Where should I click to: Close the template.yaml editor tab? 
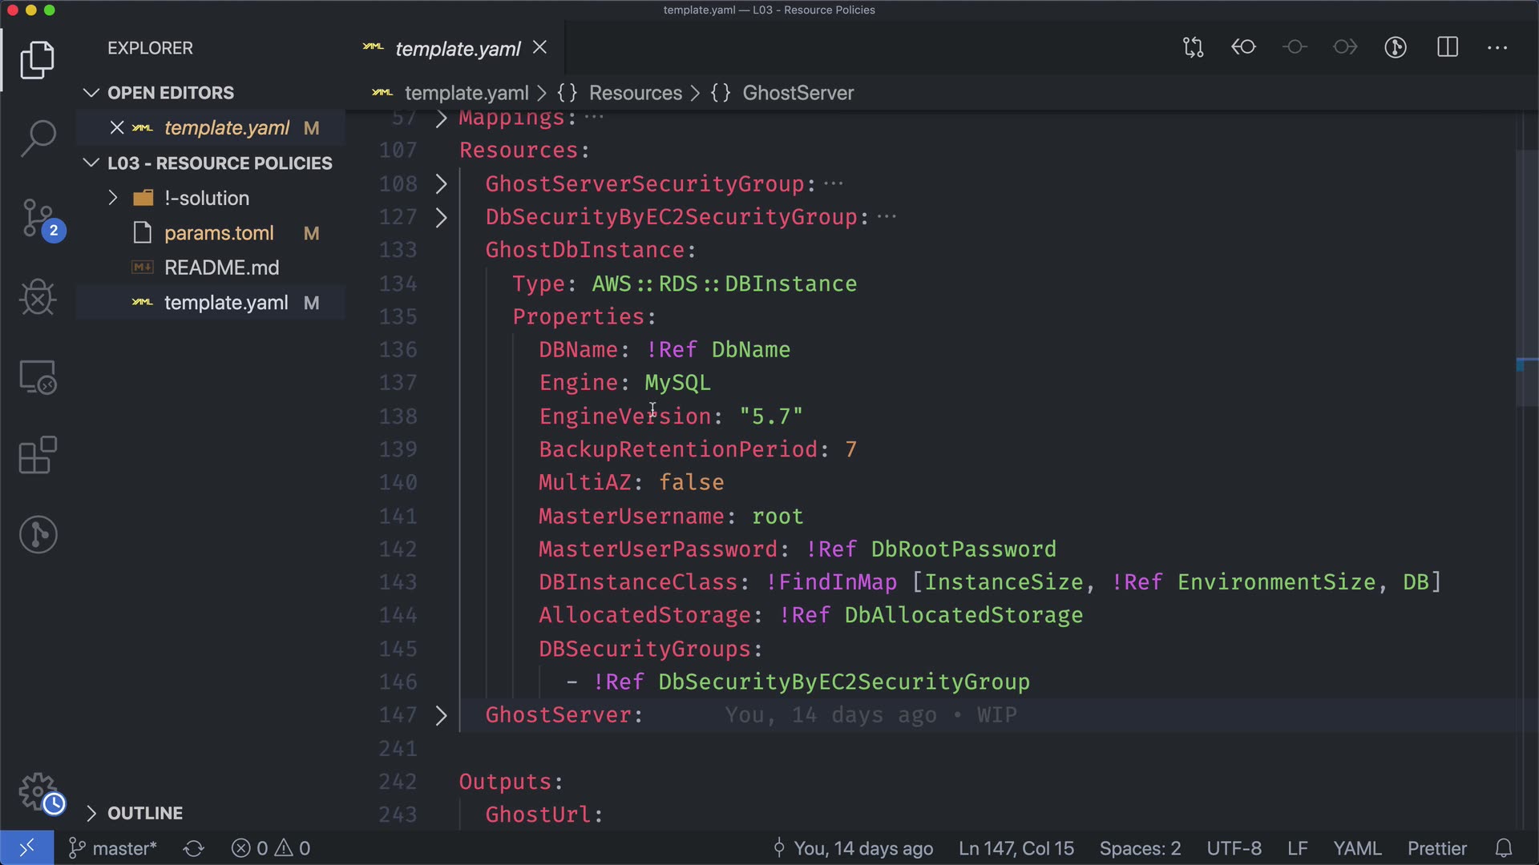[540, 48]
